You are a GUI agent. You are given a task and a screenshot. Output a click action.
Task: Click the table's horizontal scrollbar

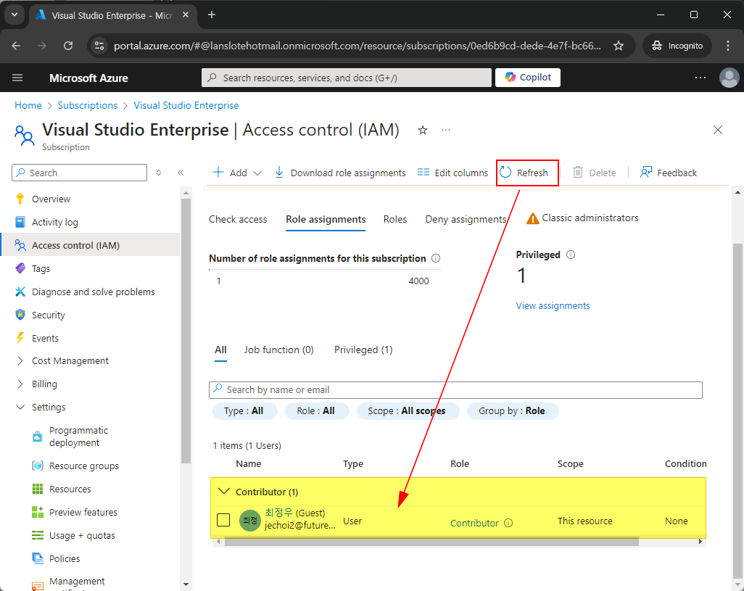coord(431,541)
